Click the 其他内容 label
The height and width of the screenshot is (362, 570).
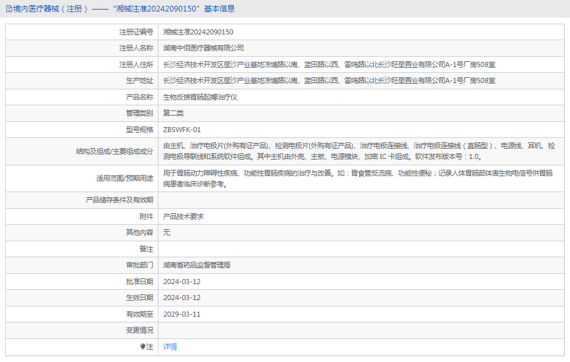[x=139, y=232]
